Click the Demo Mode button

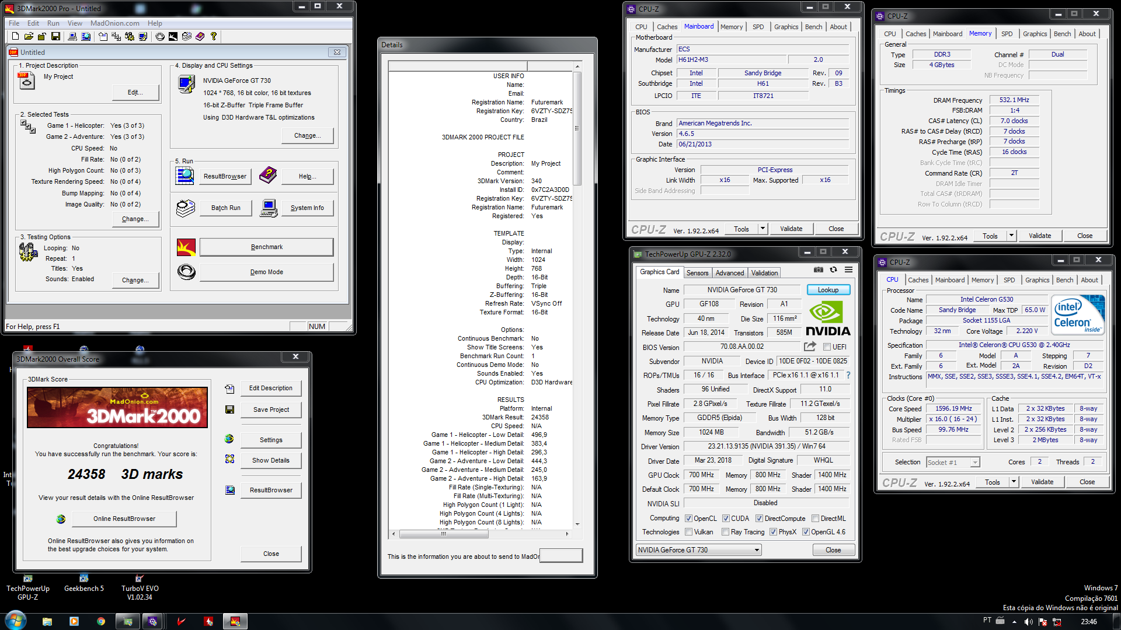click(267, 272)
